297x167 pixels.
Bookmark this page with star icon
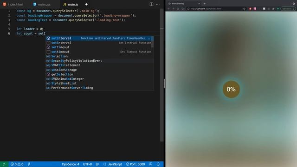click(x=245, y=9)
